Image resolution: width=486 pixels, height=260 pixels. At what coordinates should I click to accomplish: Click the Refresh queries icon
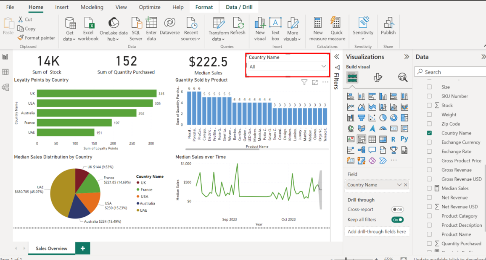pos(238,24)
